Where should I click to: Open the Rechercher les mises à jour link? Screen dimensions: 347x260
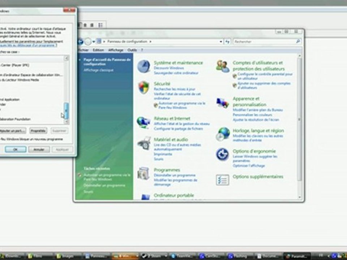coord(175,89)
